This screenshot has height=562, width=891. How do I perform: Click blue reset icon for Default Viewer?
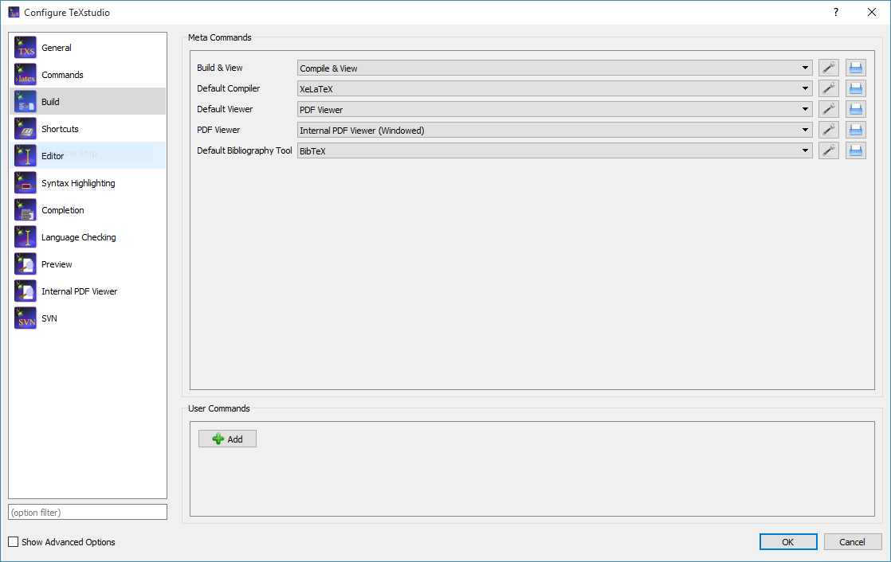tap(856, 110)
